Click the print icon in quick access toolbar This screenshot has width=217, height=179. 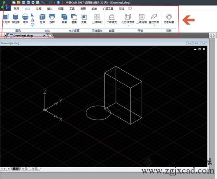[33, 2]
